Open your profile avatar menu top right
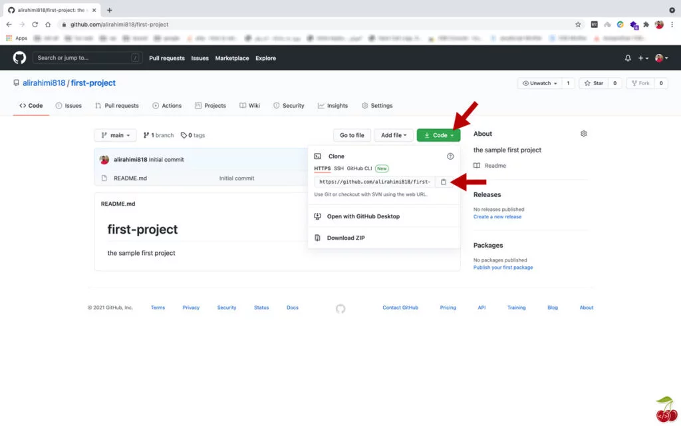Viewport: 681px width, 426px height. [x=659, y=58]
